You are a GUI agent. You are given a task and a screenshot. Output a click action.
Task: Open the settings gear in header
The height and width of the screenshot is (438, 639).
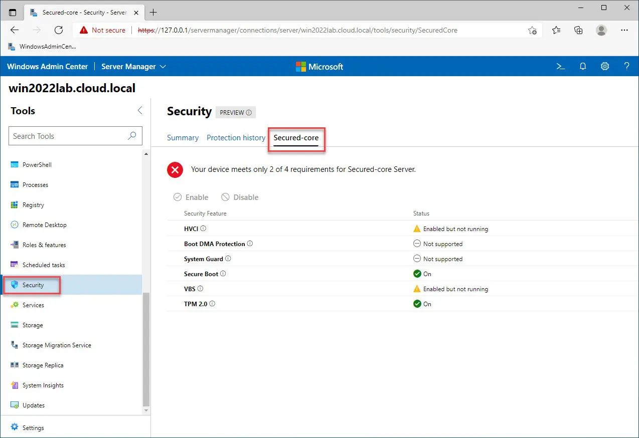[x=605, y=67]
